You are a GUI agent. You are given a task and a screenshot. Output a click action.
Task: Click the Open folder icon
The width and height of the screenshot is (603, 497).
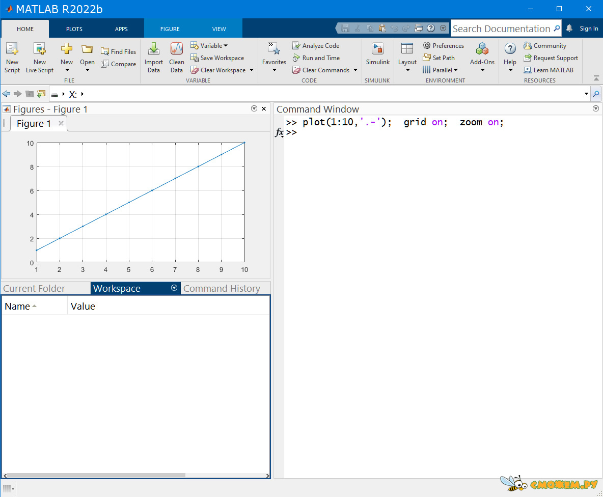tap(87, 49)
